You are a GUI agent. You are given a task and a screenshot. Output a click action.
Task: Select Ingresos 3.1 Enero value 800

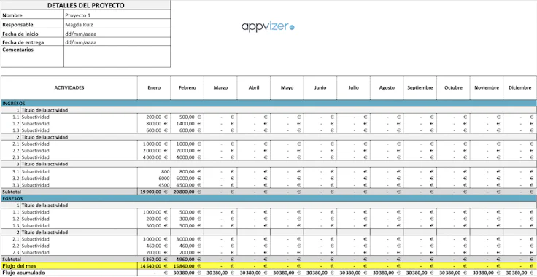pos(154,171)
